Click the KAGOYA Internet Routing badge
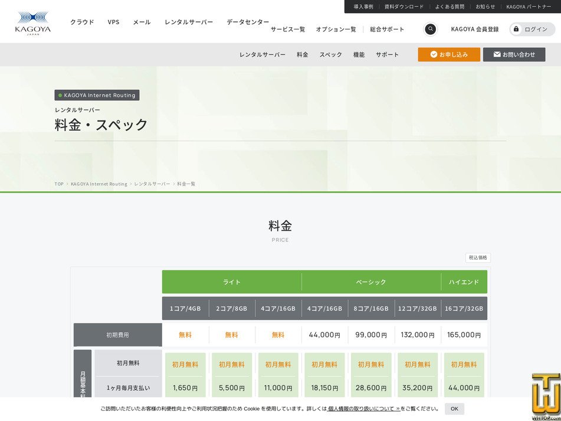 (x=97, y=95)
